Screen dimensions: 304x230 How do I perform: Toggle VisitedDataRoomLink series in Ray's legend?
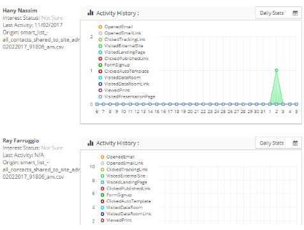coord(126,214)
